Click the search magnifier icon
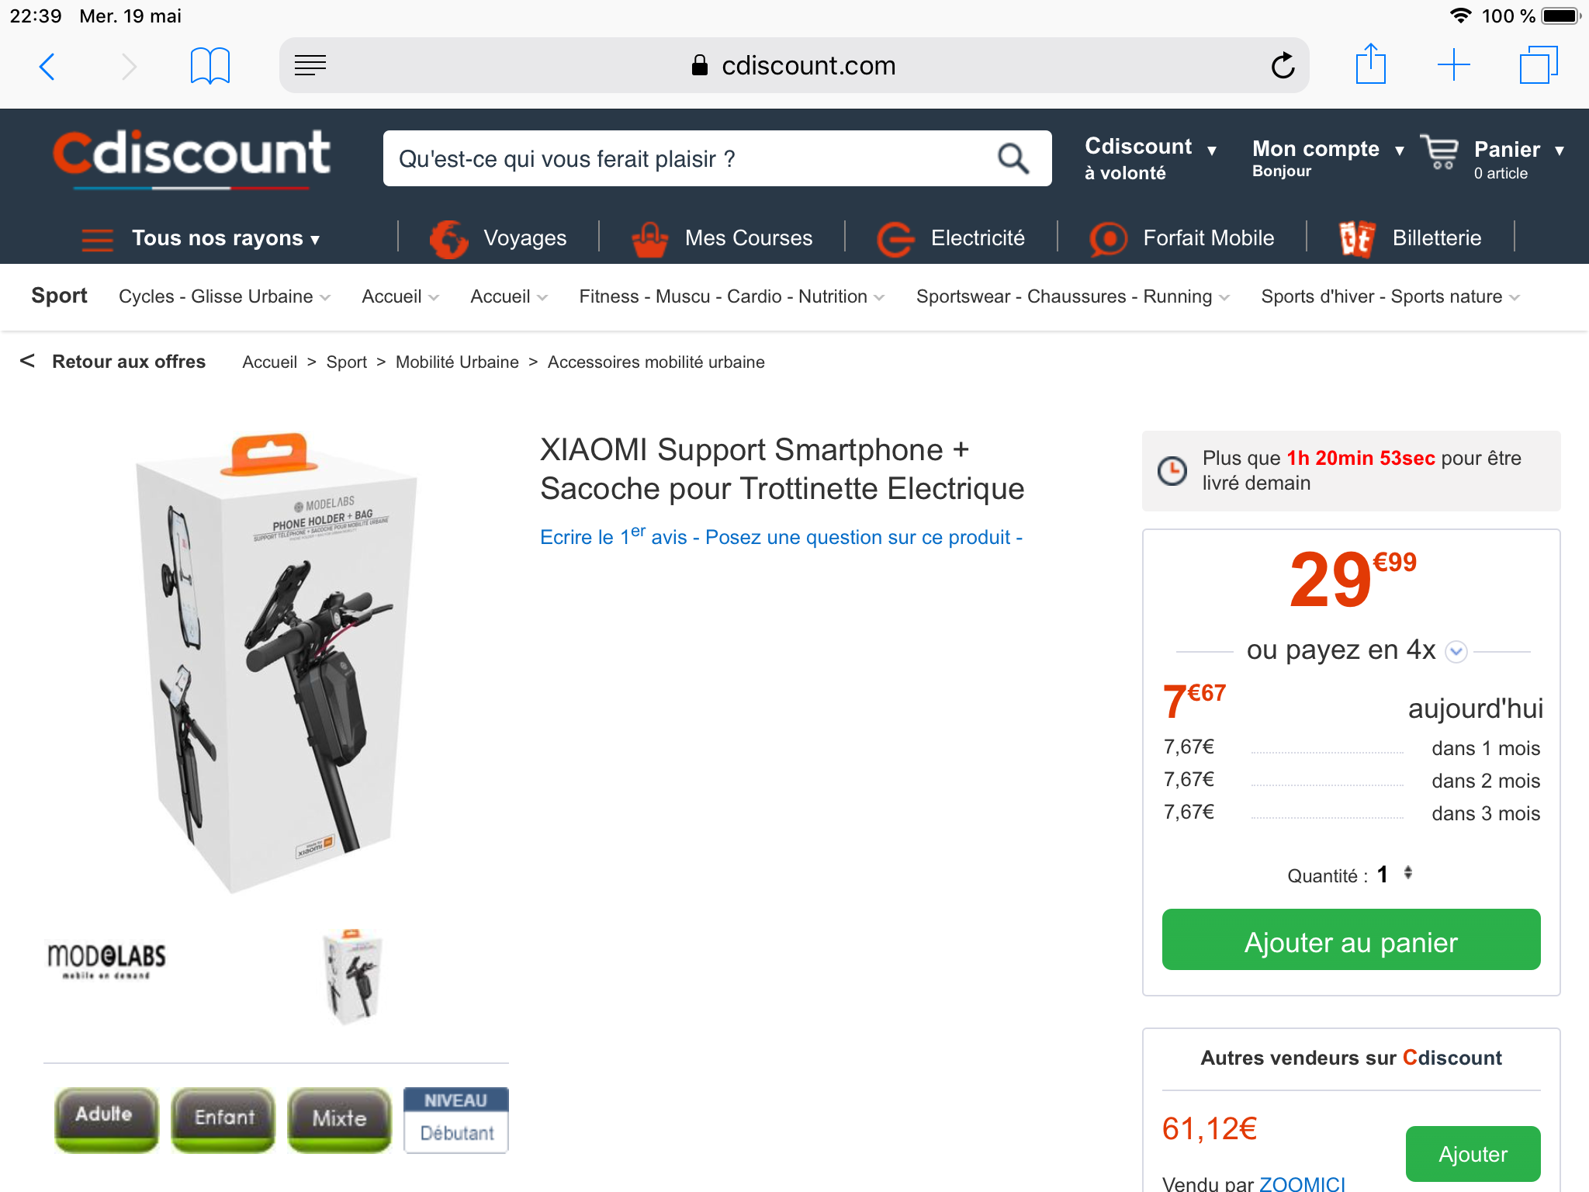 coord(1013,158)
